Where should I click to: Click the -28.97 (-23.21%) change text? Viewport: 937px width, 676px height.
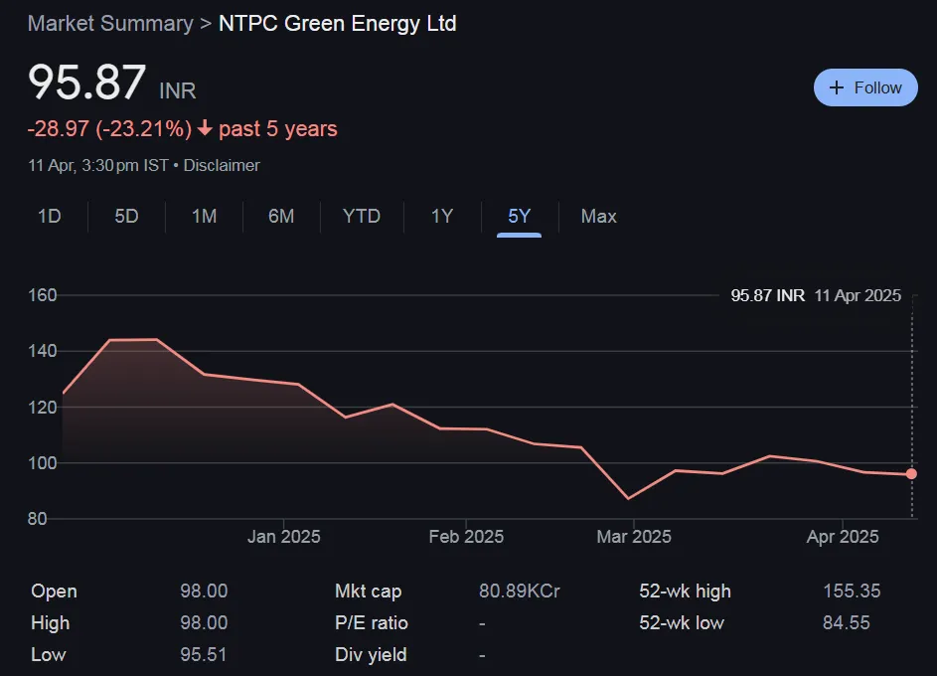(110, 128)
